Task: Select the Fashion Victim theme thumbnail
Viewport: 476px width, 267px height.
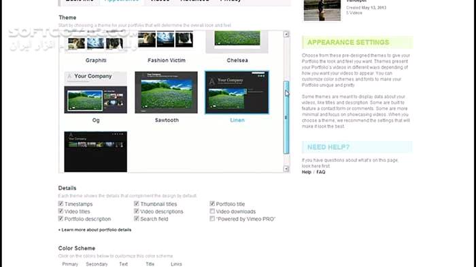Action: [166, 39]
